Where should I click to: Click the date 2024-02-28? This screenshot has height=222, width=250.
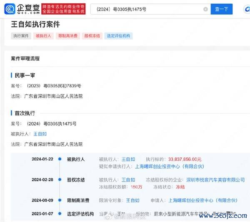click(x=42, y=180)
